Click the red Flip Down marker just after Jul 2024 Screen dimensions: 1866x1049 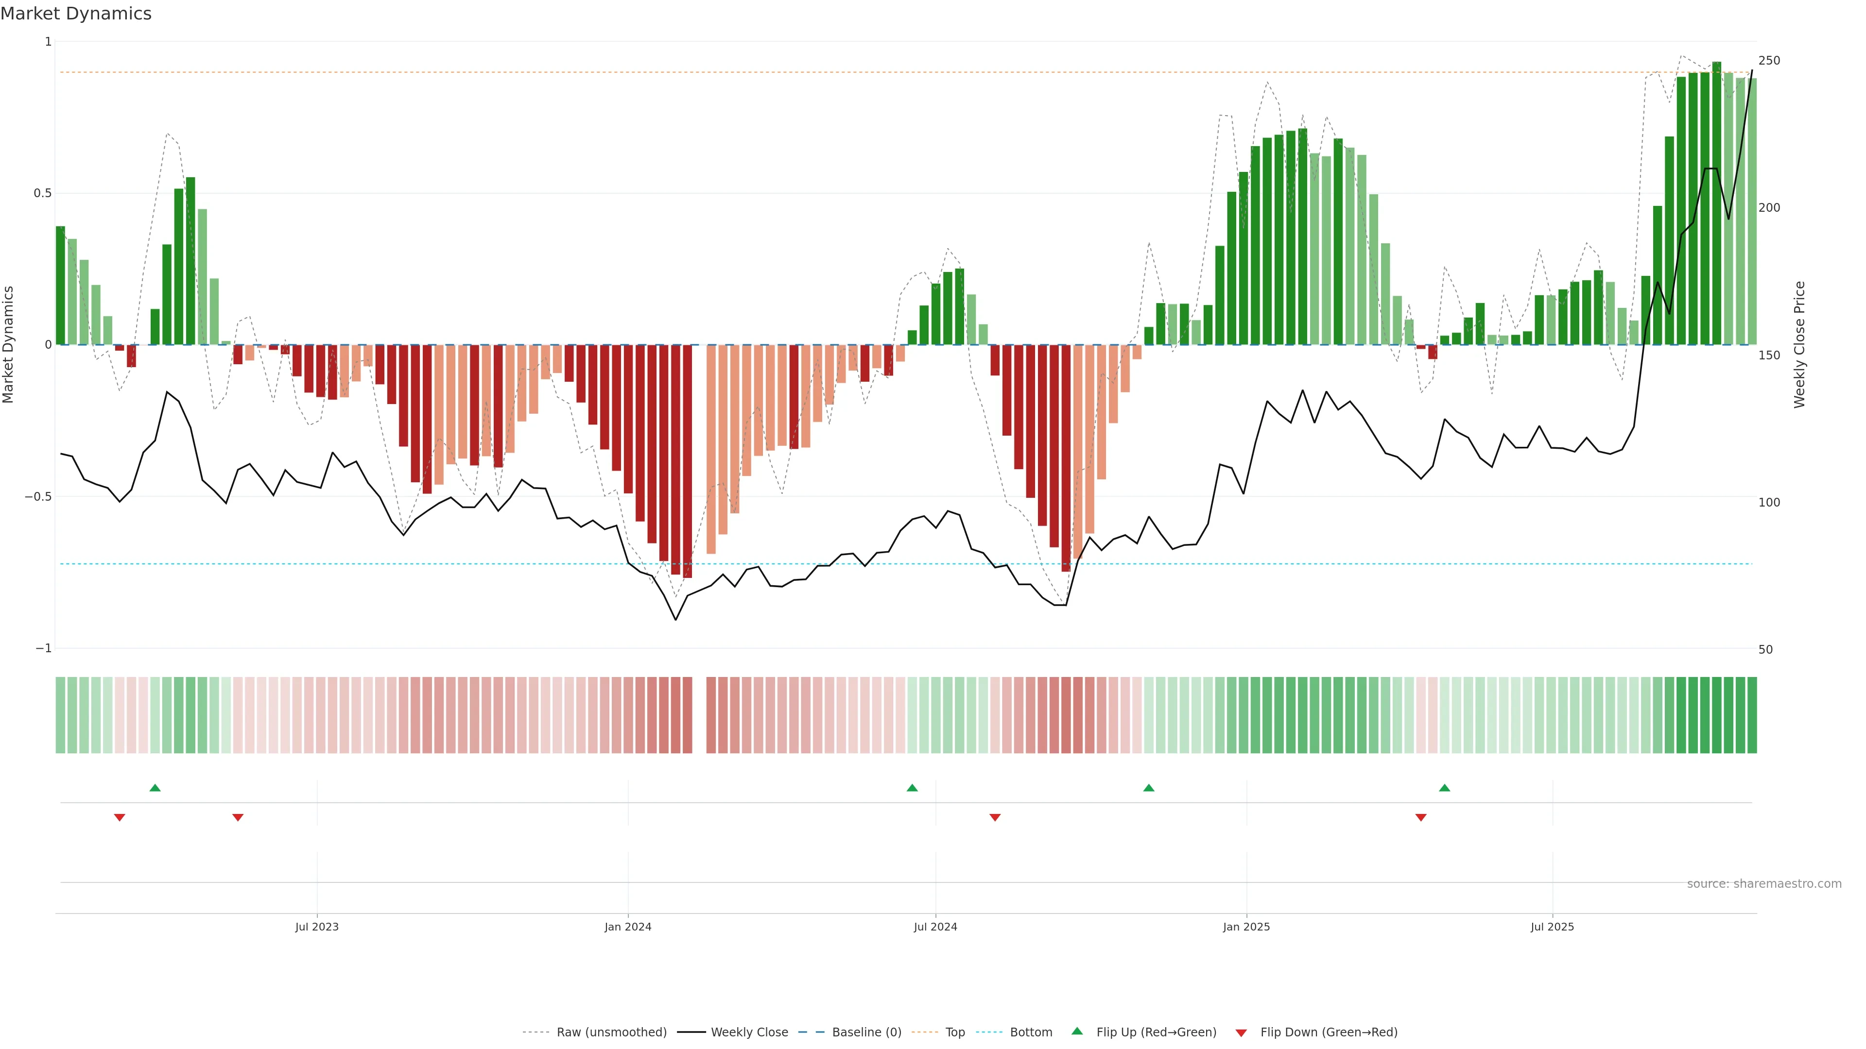coord(995,817)
